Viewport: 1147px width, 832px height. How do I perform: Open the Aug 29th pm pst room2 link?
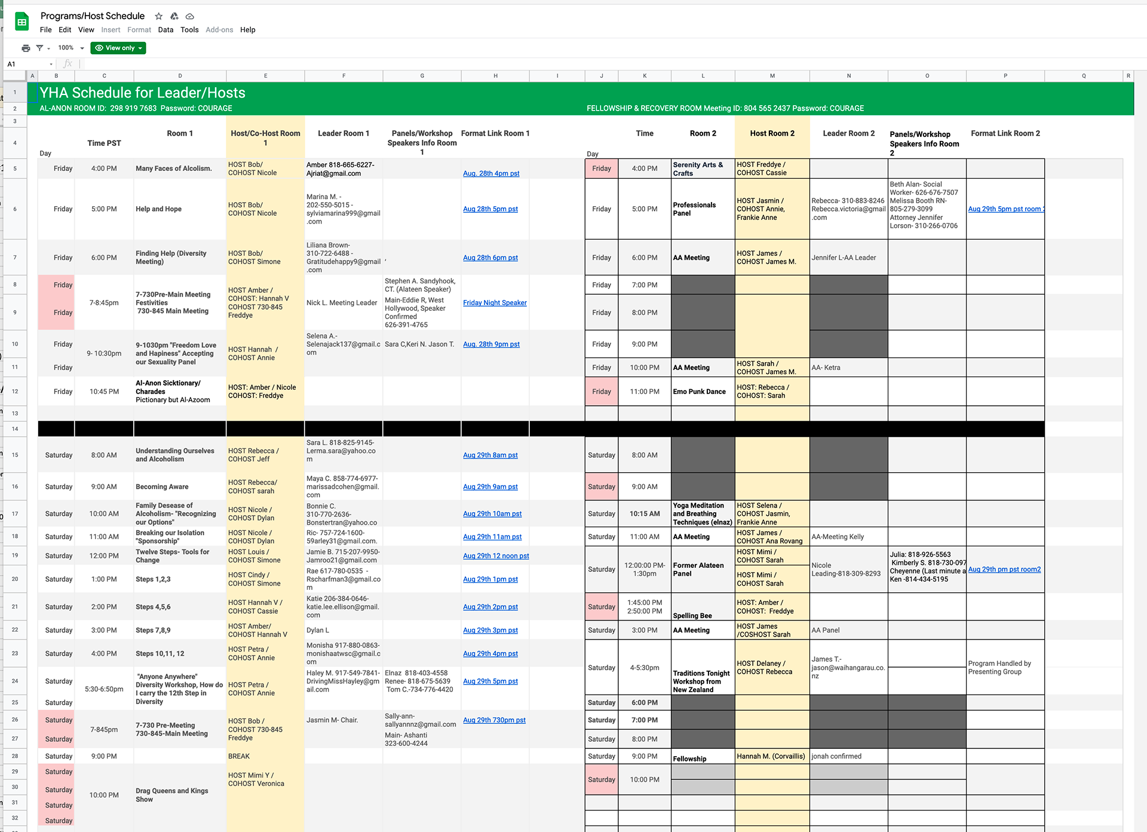1004,570
